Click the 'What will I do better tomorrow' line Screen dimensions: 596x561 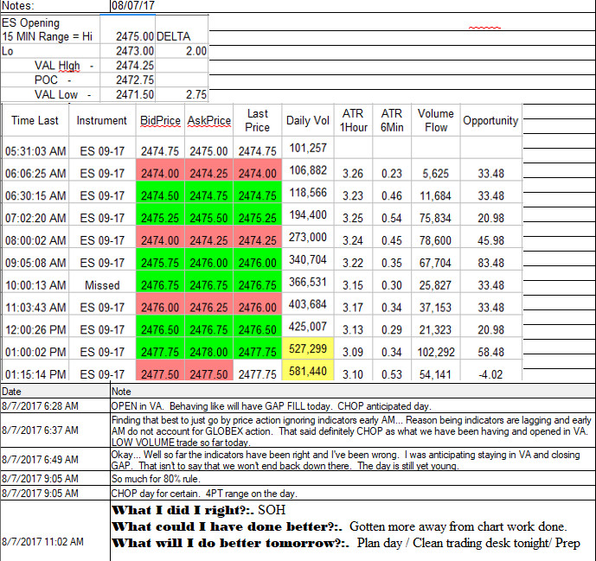[346, 543]
